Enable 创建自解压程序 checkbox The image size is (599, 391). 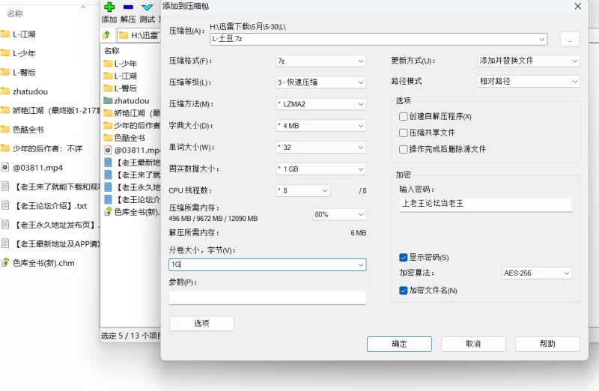point(403,116)
